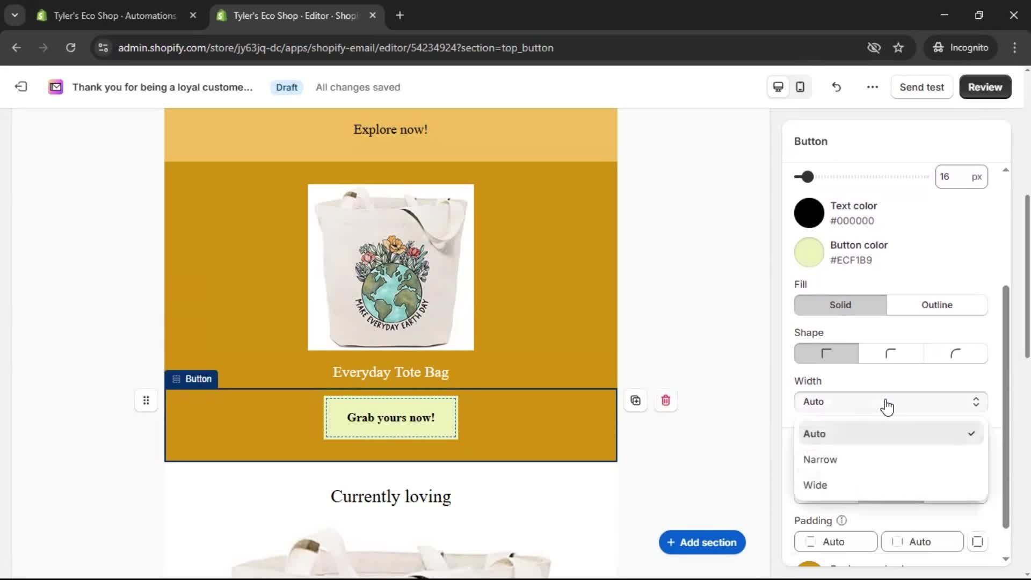Select Narrow width option
1031x580 pixels.
[x=820, y=459]
